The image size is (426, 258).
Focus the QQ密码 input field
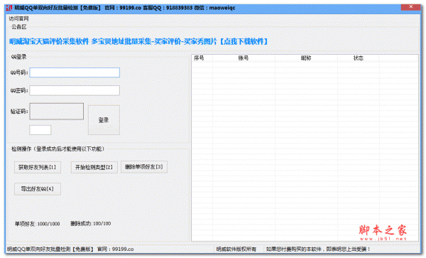click(75, 90)
